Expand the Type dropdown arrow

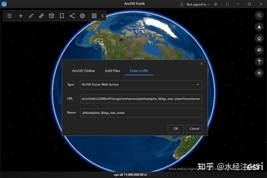click(198, 85)
